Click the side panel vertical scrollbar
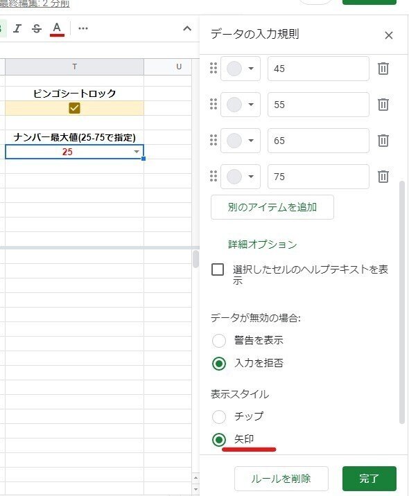Viewport: 409px width, 496px height. 402,302
